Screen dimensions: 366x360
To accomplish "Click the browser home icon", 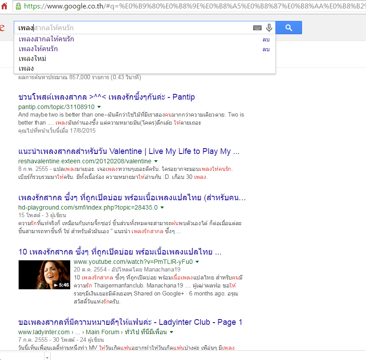I will 4,6.
